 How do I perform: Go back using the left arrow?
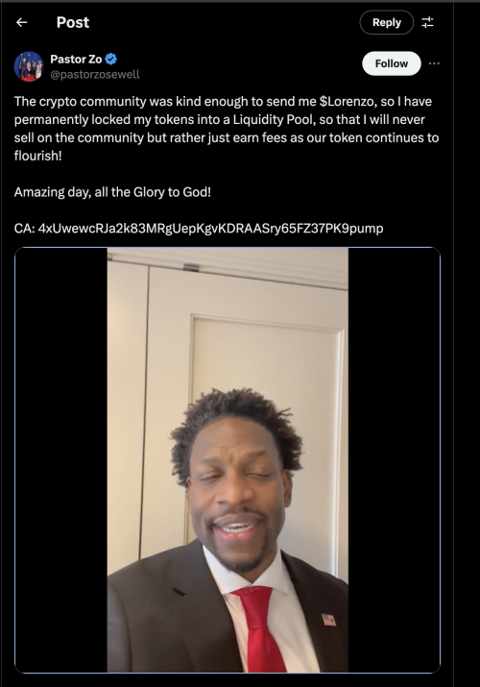point(21,22)
